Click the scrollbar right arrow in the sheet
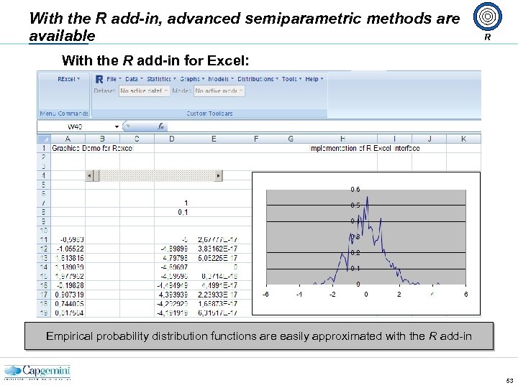The width and height of the screenshot is (518, 388). [219, 175]
